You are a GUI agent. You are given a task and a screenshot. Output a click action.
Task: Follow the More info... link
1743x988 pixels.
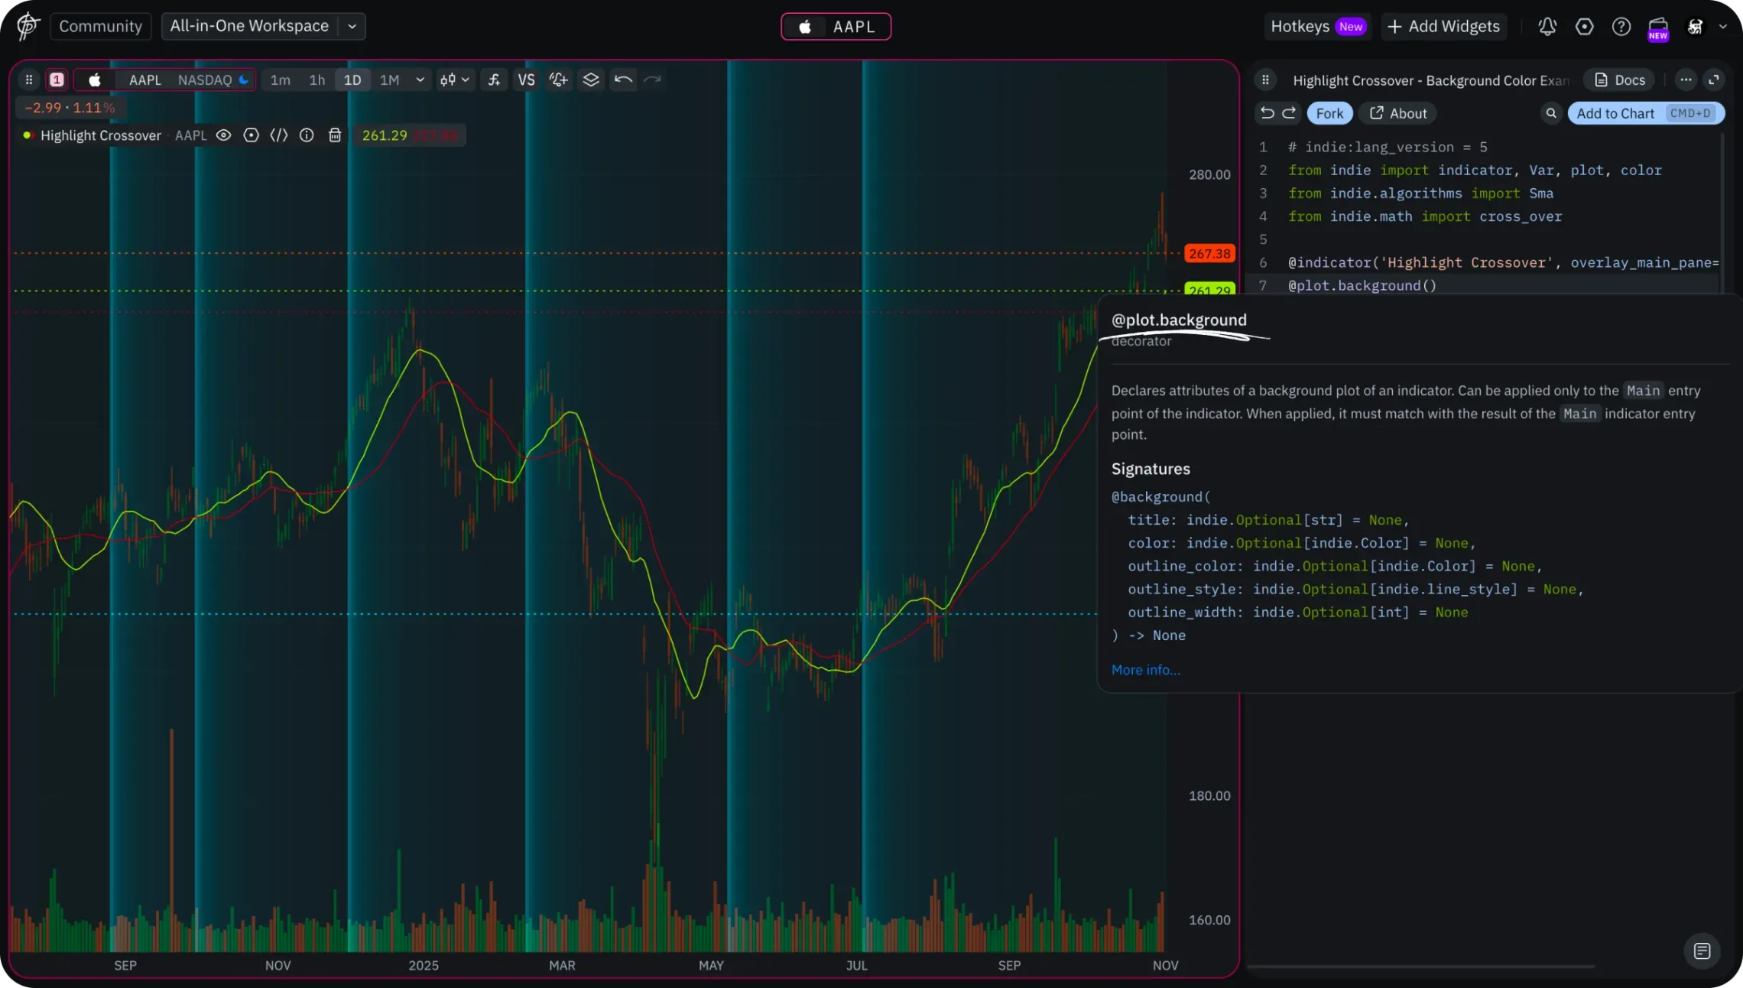(x=1145, y=670)
